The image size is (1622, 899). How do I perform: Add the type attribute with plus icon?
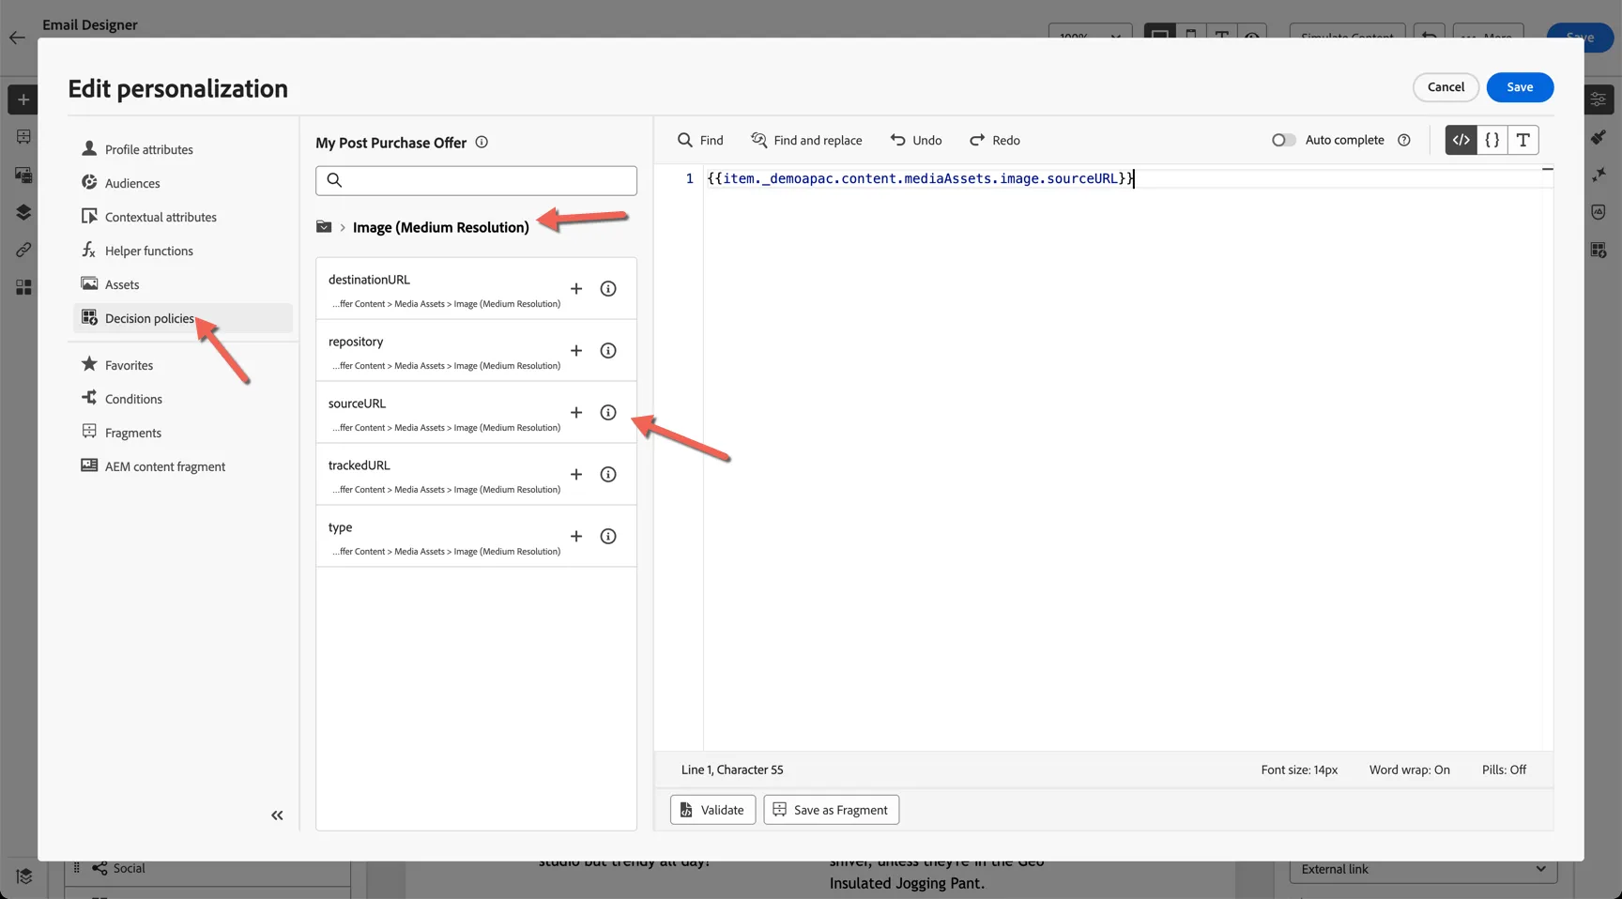point(576,536)
